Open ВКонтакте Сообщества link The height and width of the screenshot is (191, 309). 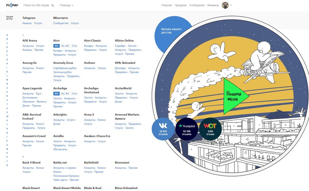[x=61, y=23]
